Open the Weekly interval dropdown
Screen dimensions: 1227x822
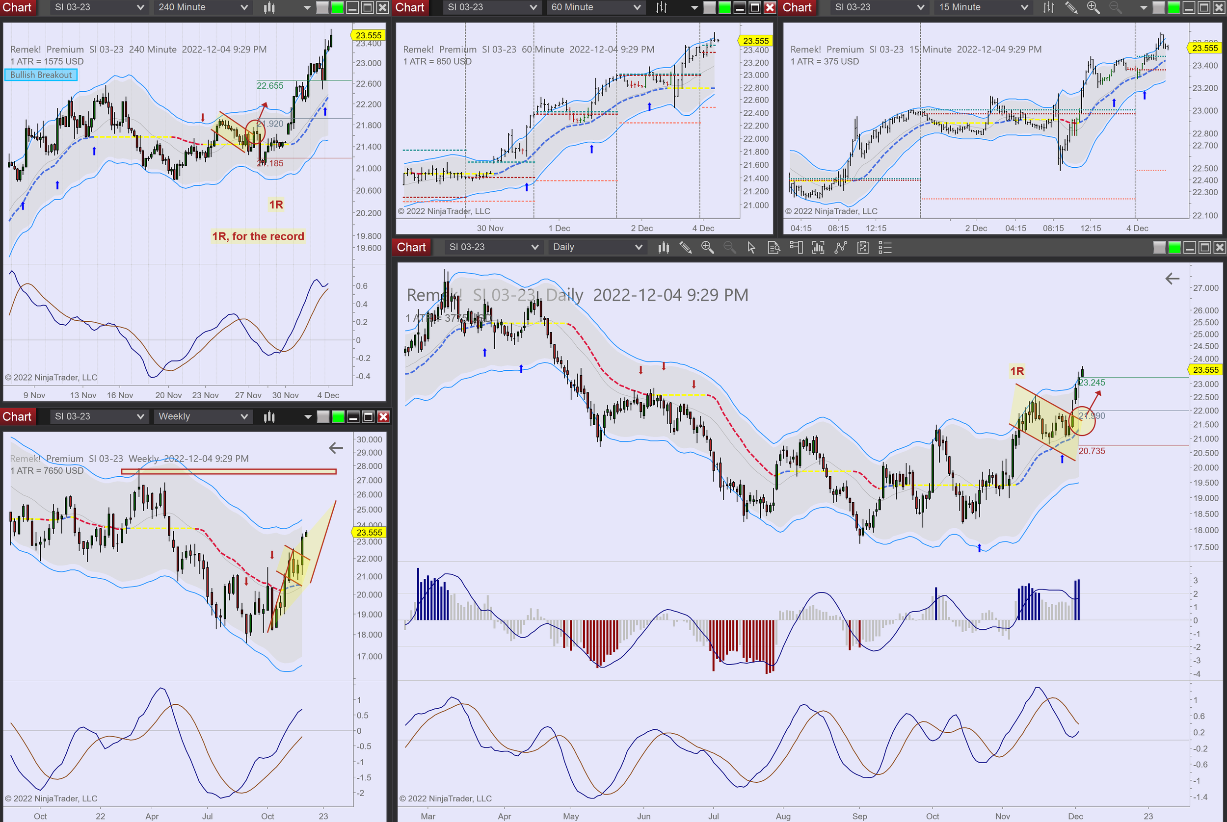(x=202, y=417)
